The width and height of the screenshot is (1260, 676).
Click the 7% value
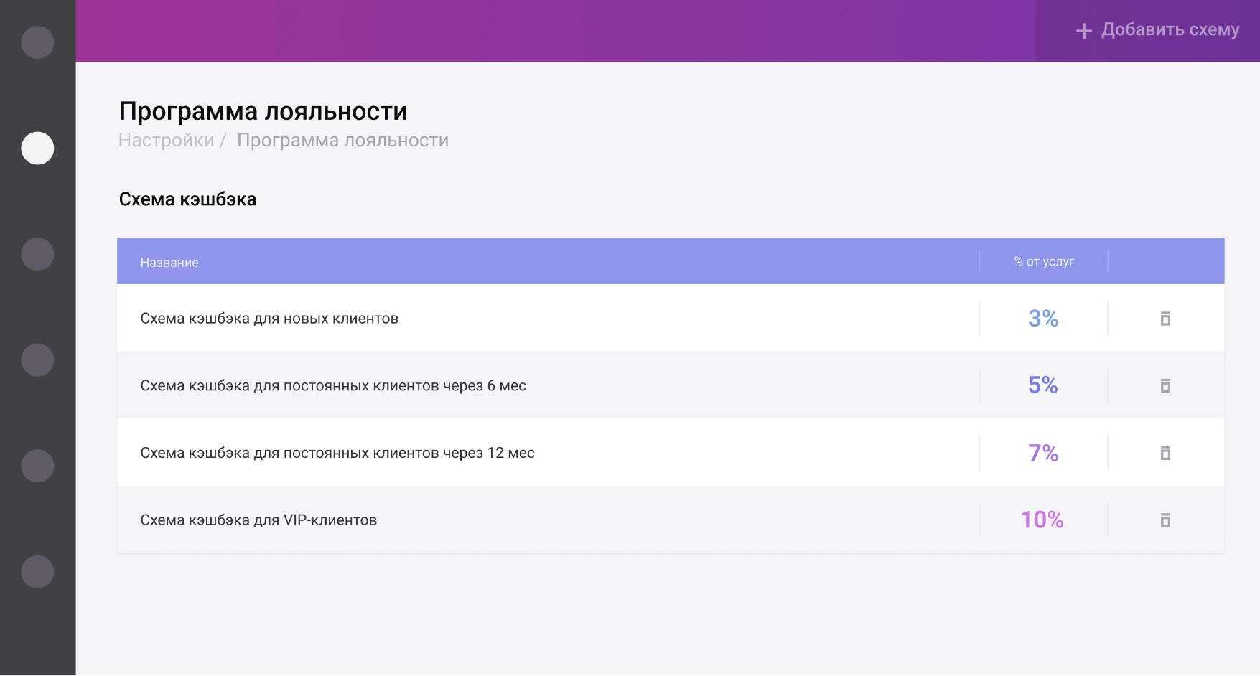1043,453
